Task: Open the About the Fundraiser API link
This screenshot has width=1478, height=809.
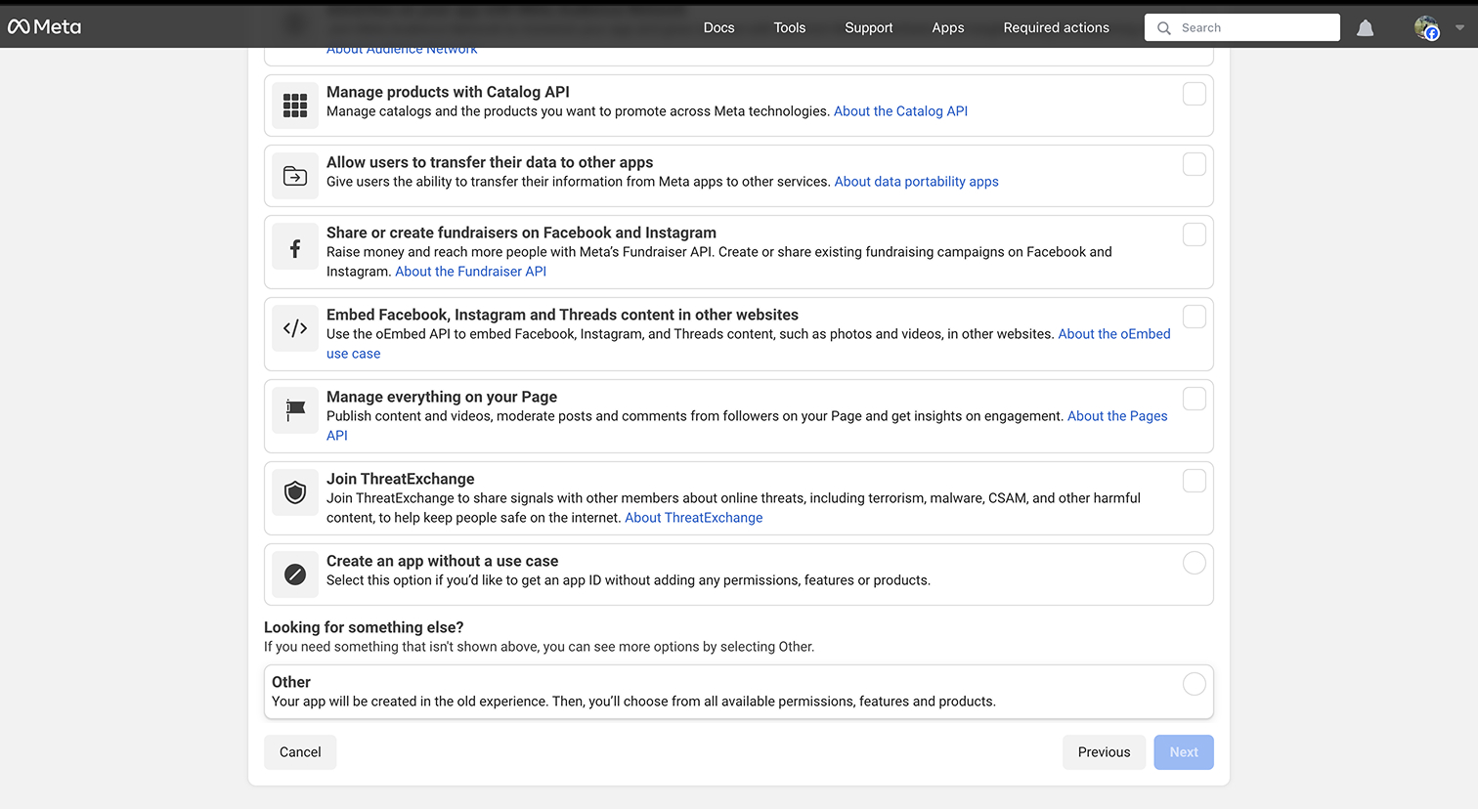Action: pos(470,271)
